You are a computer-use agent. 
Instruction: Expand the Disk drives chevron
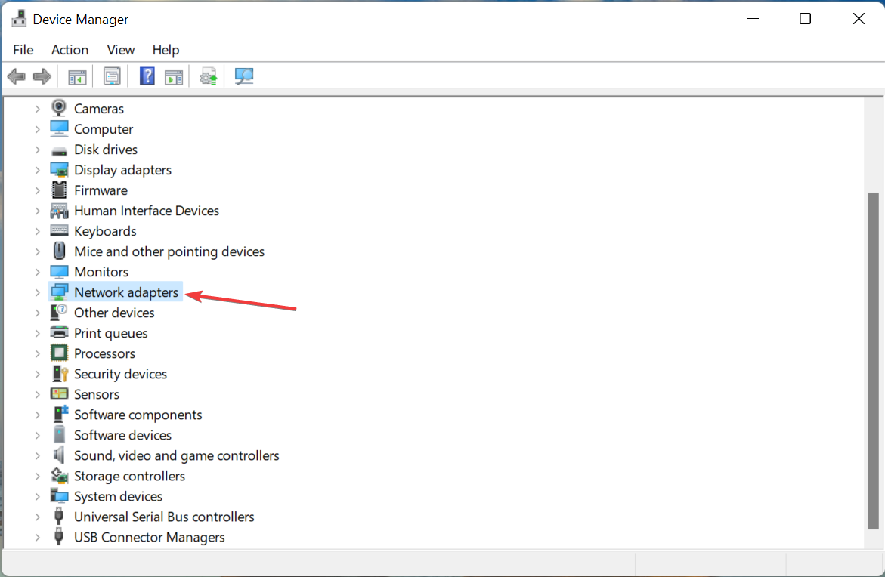37,150
